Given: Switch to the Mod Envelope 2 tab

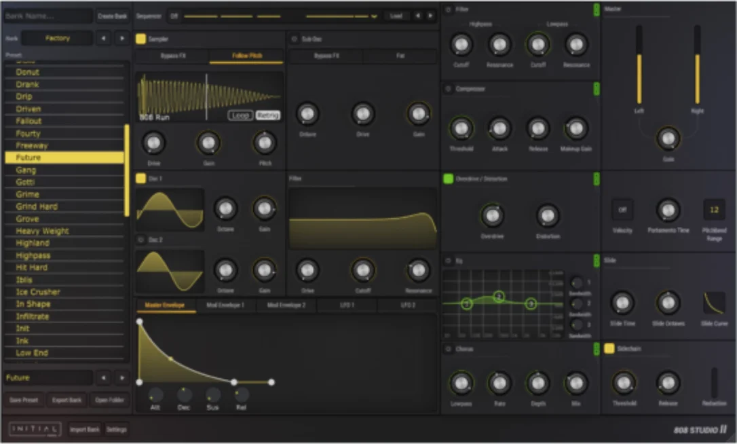Looking at the screenshot, I should pyautogui.click(x=286, y=306).
